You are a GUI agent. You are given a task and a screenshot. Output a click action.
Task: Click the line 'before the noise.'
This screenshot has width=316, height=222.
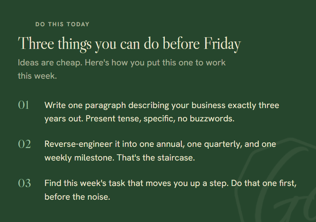(x=78, y=197)
